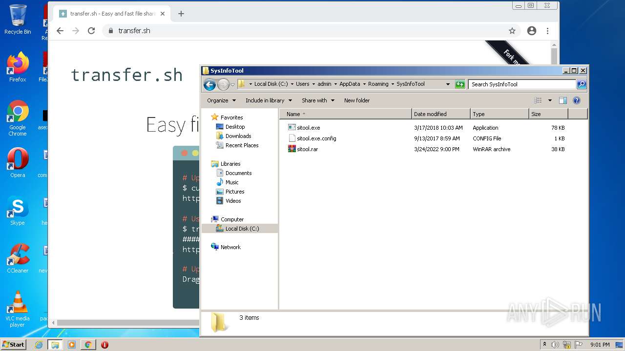625x351 pixels.
Task: Select Documents library in navigation pane
Action: 234,173
